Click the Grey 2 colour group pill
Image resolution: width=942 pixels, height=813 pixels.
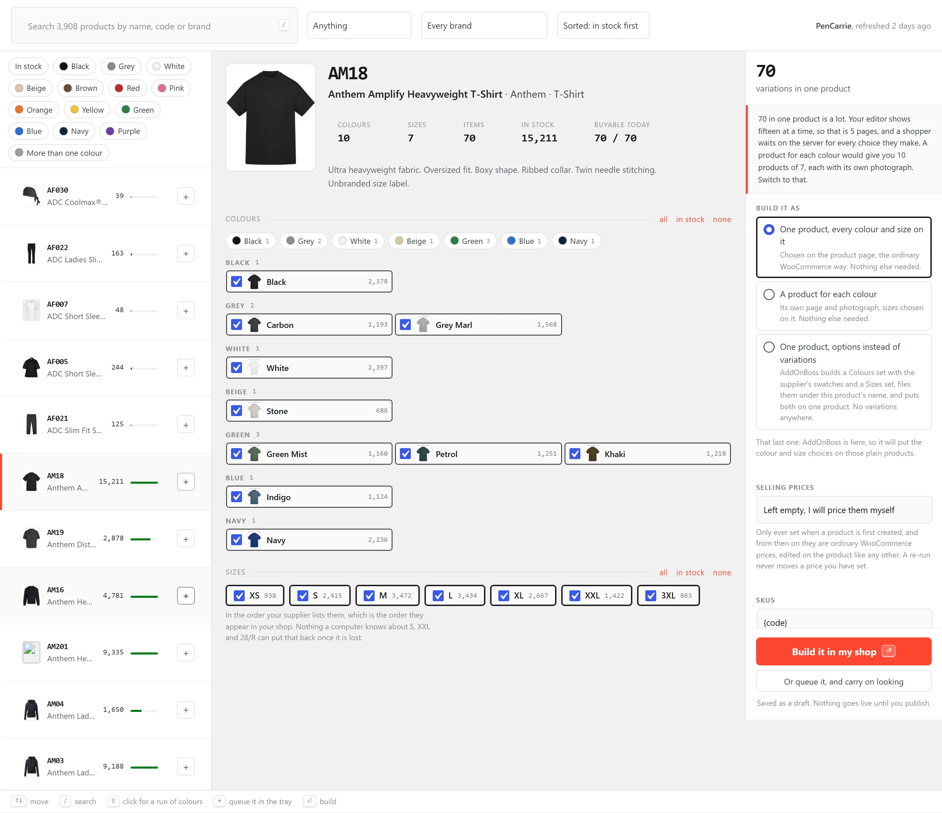pyautogui.click(x=304, y=241)
